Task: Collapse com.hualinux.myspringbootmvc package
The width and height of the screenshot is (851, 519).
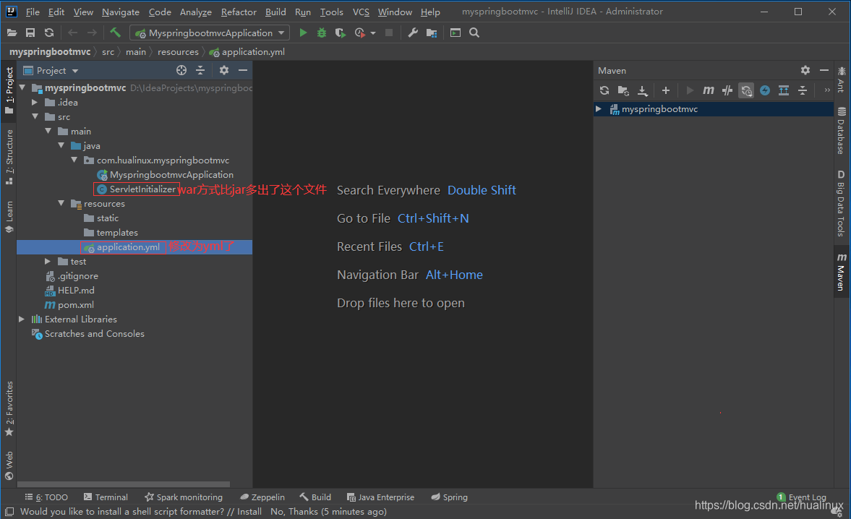Action: coord(74,160)
